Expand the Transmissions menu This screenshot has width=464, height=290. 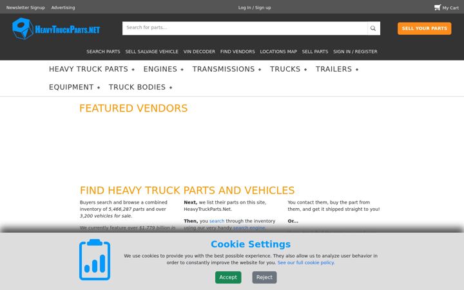pyautogui.click(x=227, y=69)
